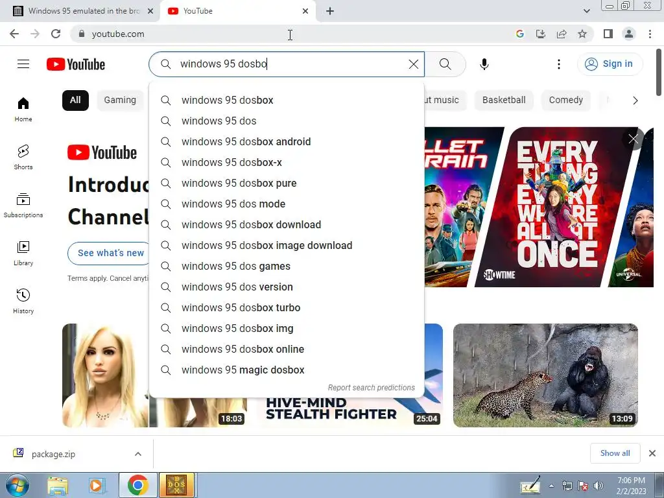
Task: Select the All filter chip
Action: 75,101
